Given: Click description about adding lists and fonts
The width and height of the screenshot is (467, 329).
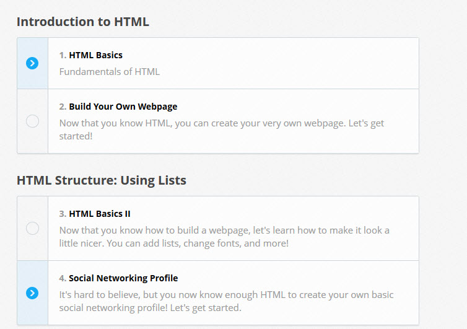Looking at the screenshot, I should [224, 237].
